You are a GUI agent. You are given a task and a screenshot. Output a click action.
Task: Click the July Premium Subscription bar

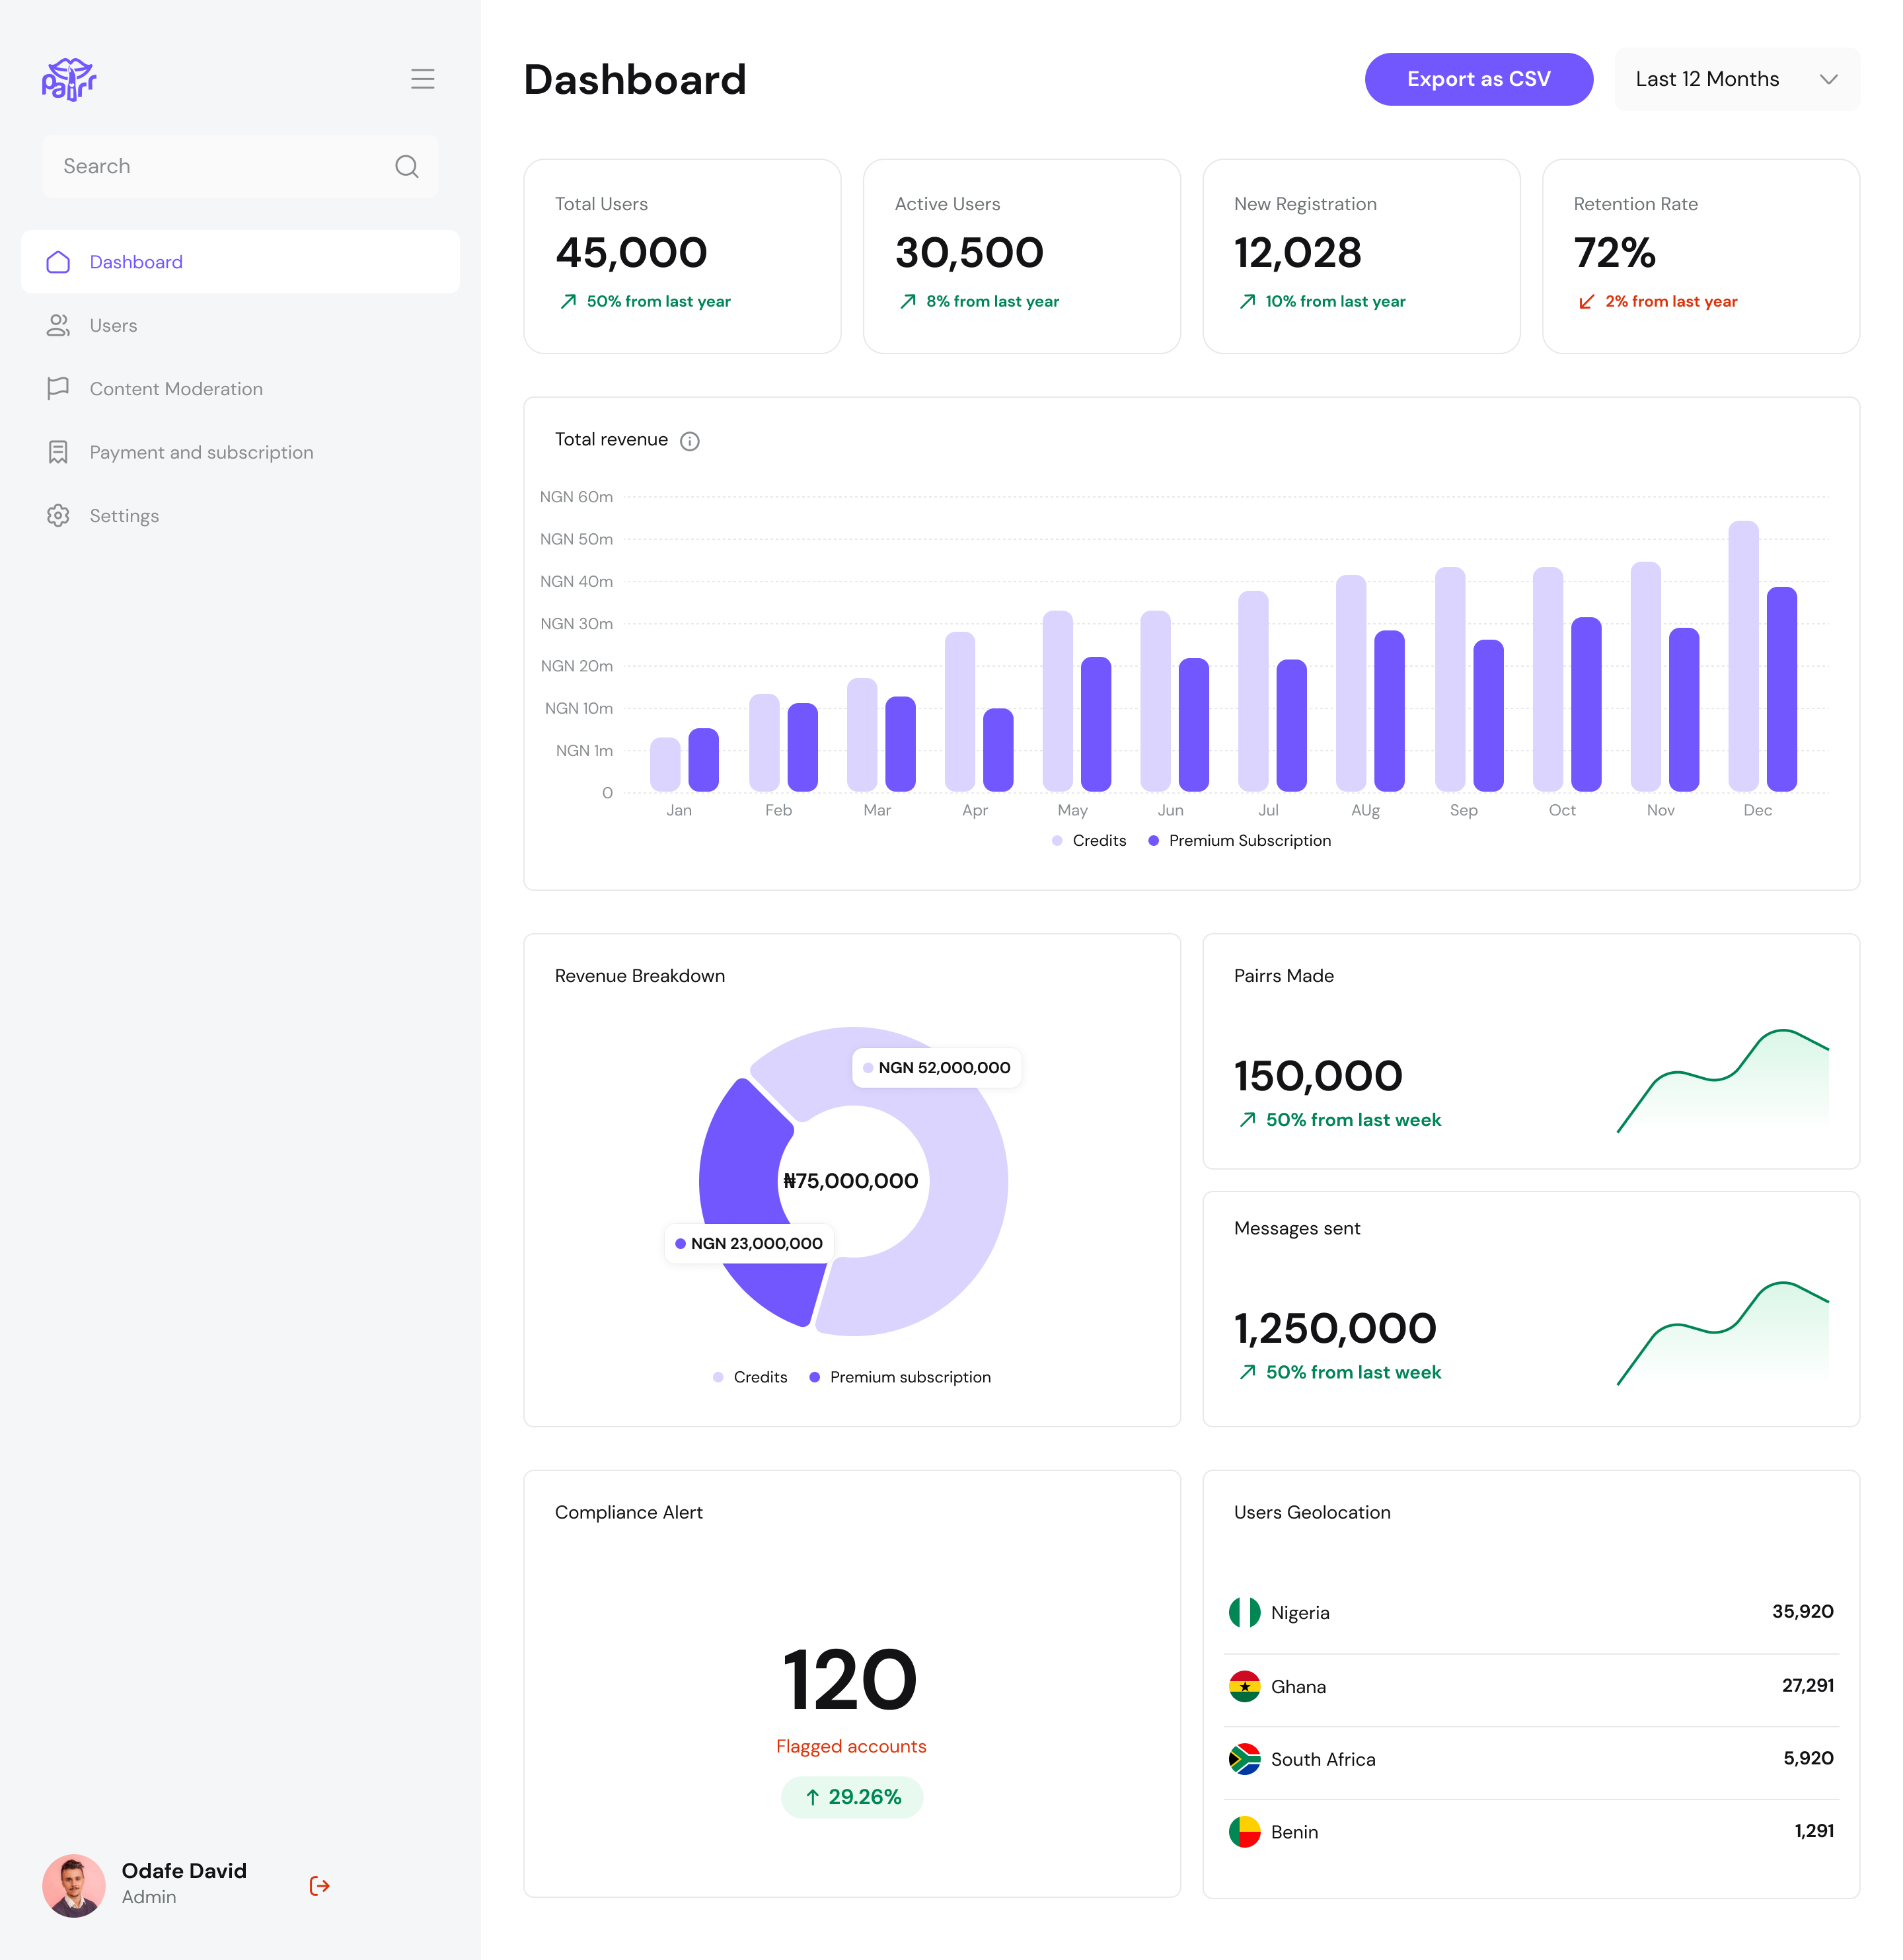1291,725
